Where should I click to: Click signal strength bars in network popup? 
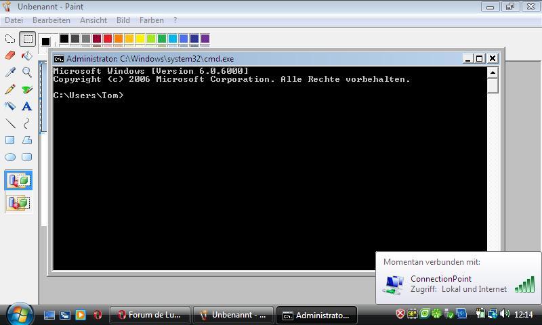click(x=524, y=284)
